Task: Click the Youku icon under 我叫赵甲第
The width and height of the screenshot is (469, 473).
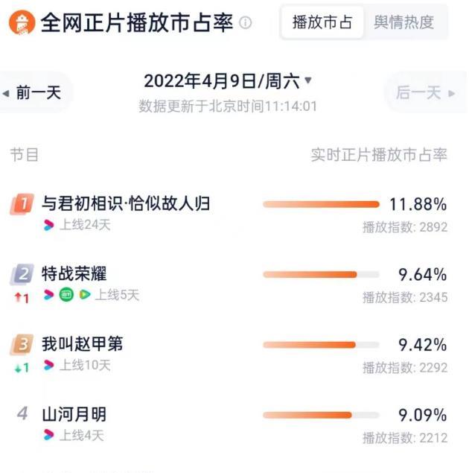Action: (x=49, y=365)
